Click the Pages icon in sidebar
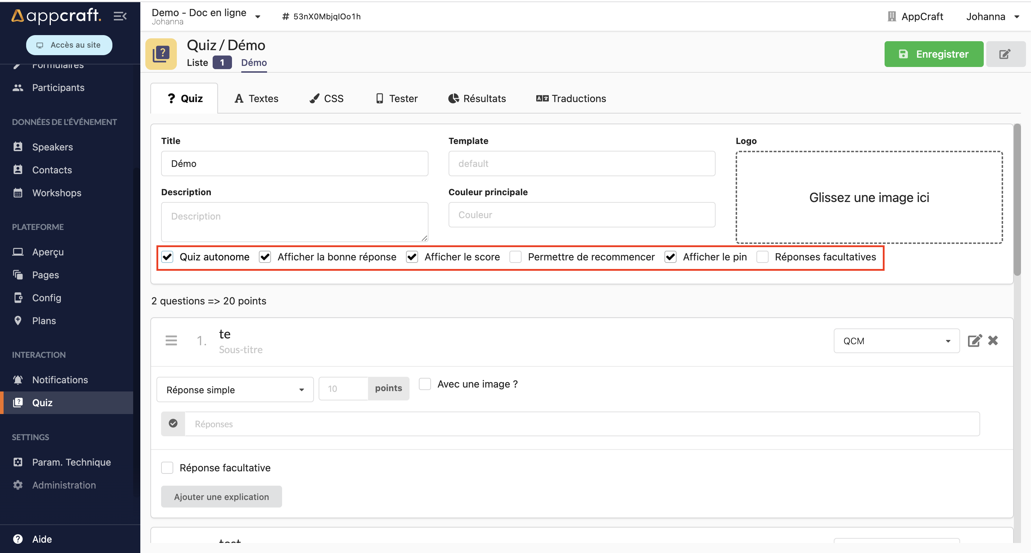 [18, 274]
